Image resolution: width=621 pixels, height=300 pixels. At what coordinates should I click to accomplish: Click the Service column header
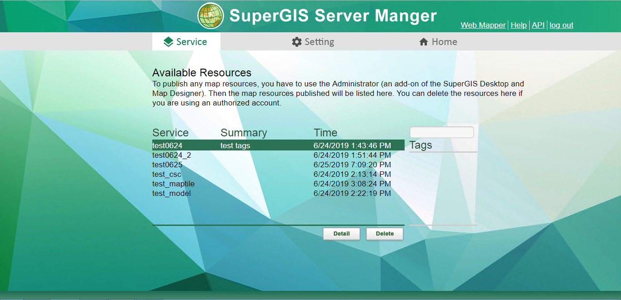point(170,133)
